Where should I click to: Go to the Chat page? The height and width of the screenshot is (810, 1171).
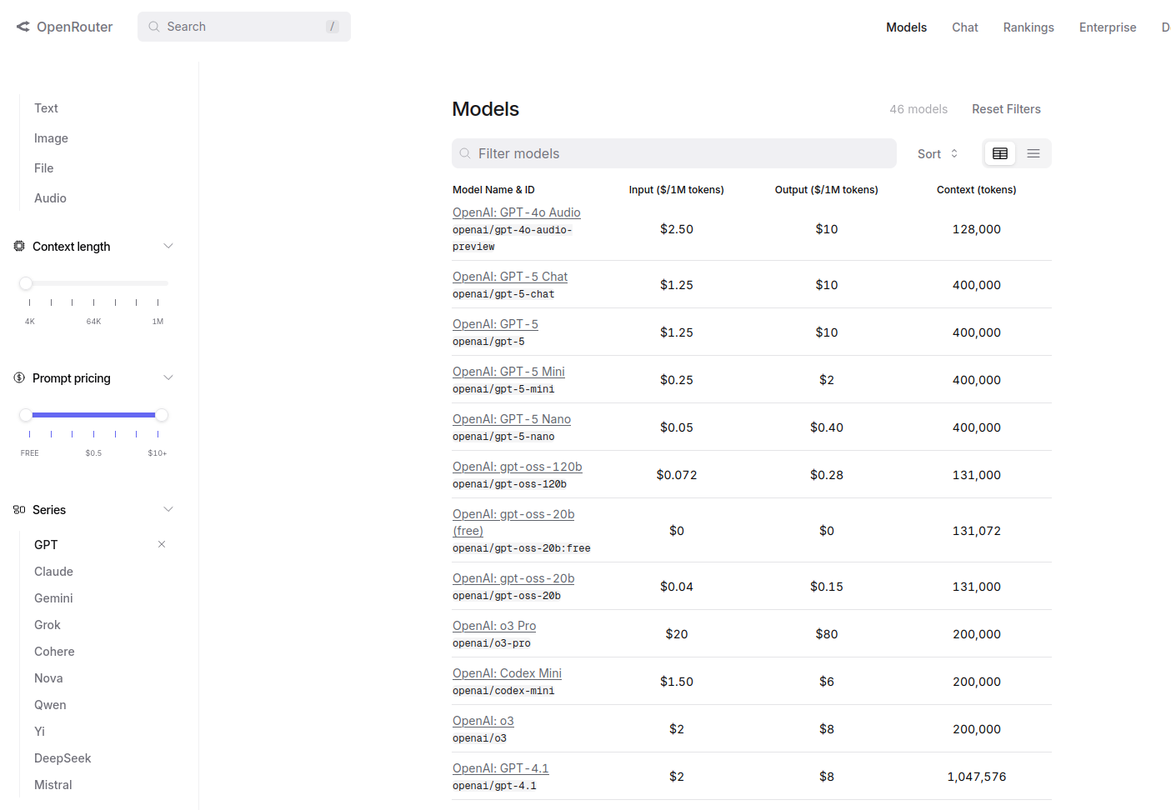tap(965, 27)
